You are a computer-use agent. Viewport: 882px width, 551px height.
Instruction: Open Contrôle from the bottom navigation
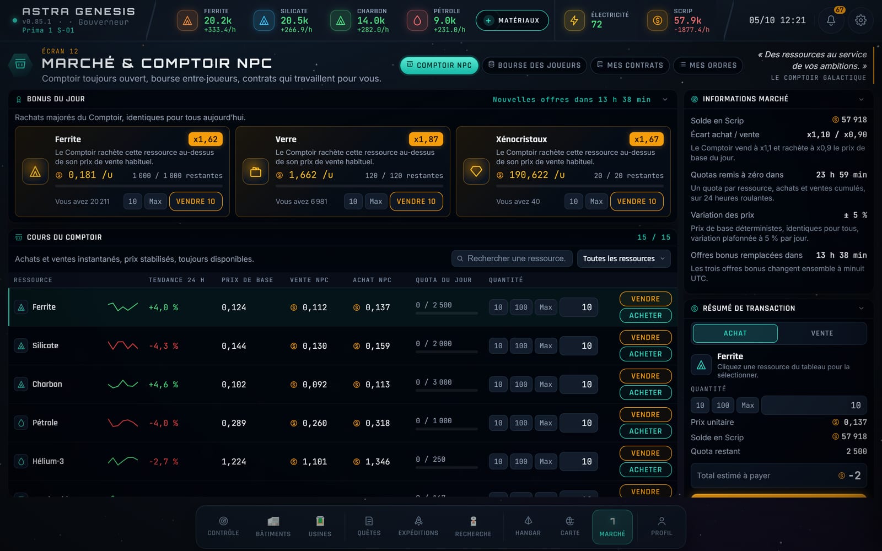pyautogui.click(x=223, y=527)
